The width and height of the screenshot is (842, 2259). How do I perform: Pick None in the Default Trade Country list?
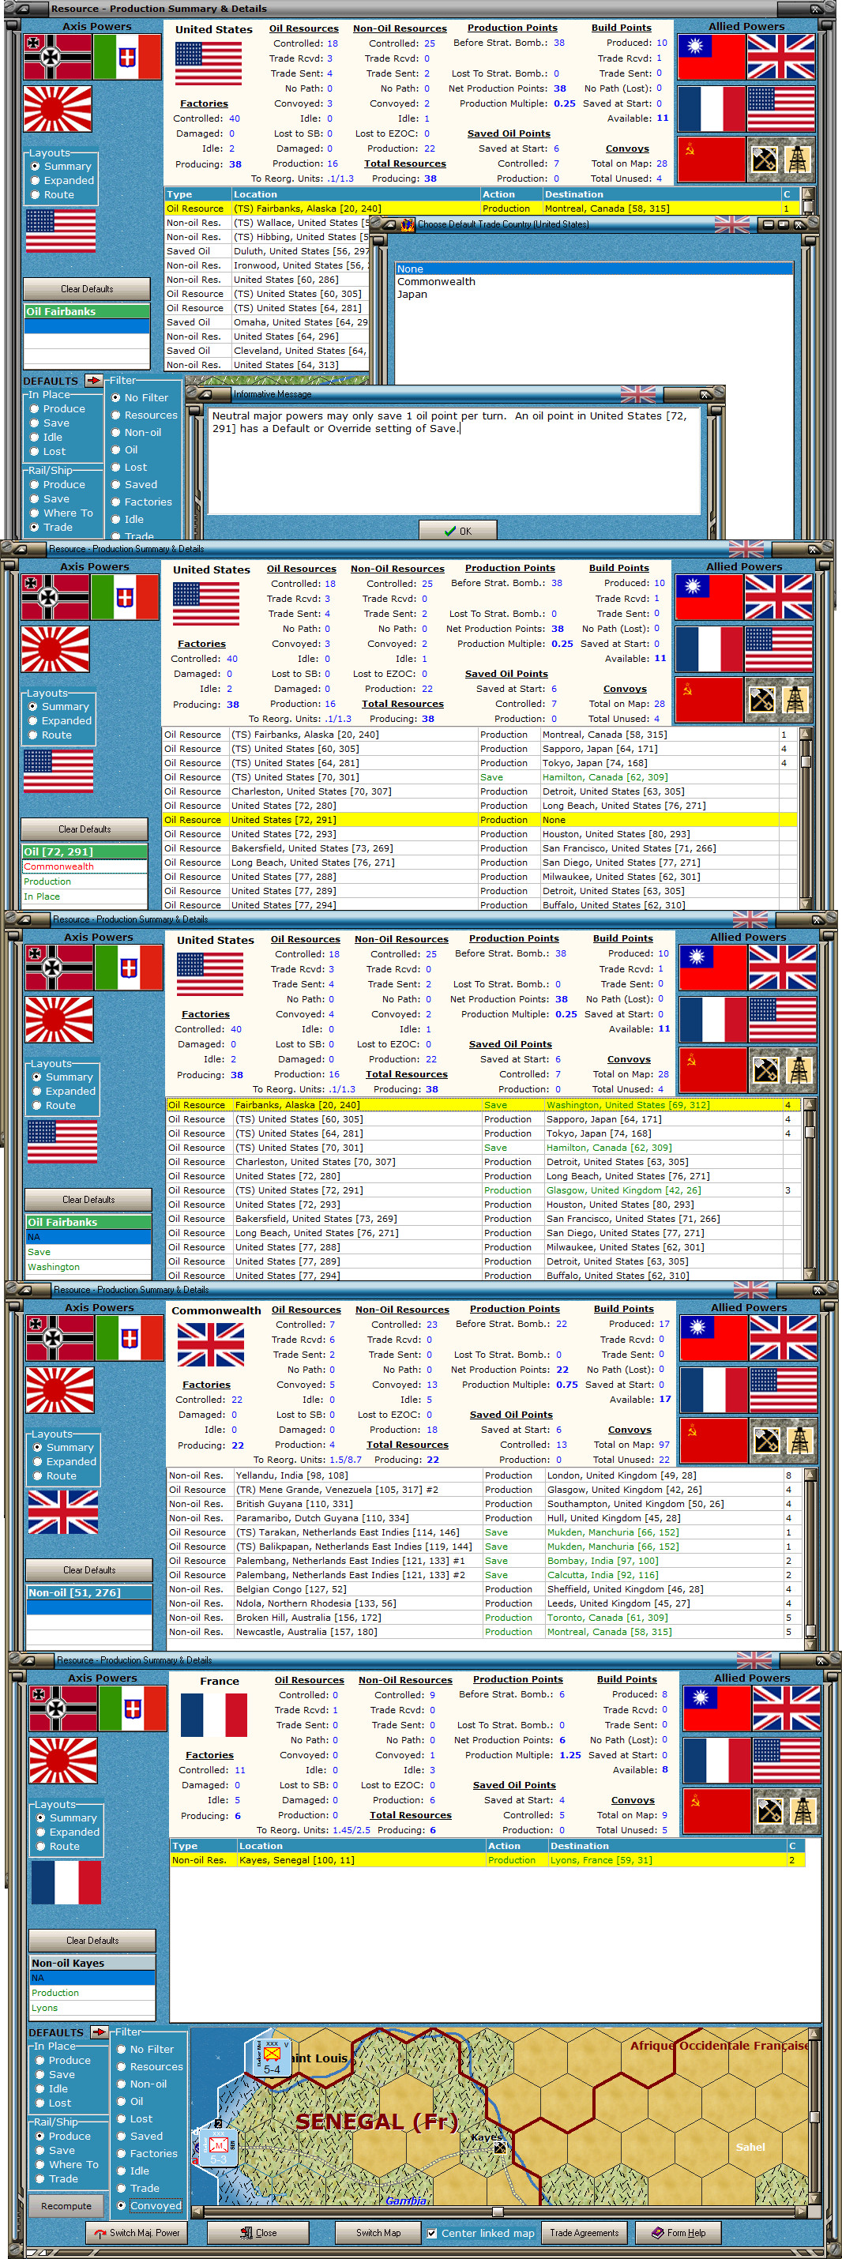(594, 269)
